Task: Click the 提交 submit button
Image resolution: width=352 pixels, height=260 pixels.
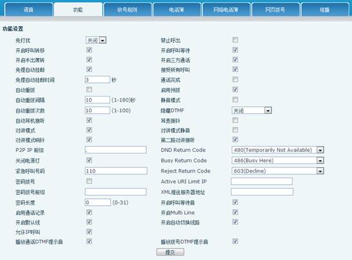Action: pos(170,252)
